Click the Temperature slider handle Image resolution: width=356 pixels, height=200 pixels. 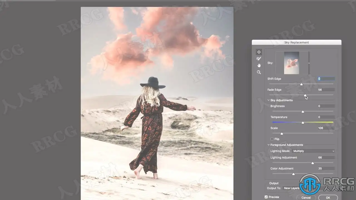pos(303,122)
